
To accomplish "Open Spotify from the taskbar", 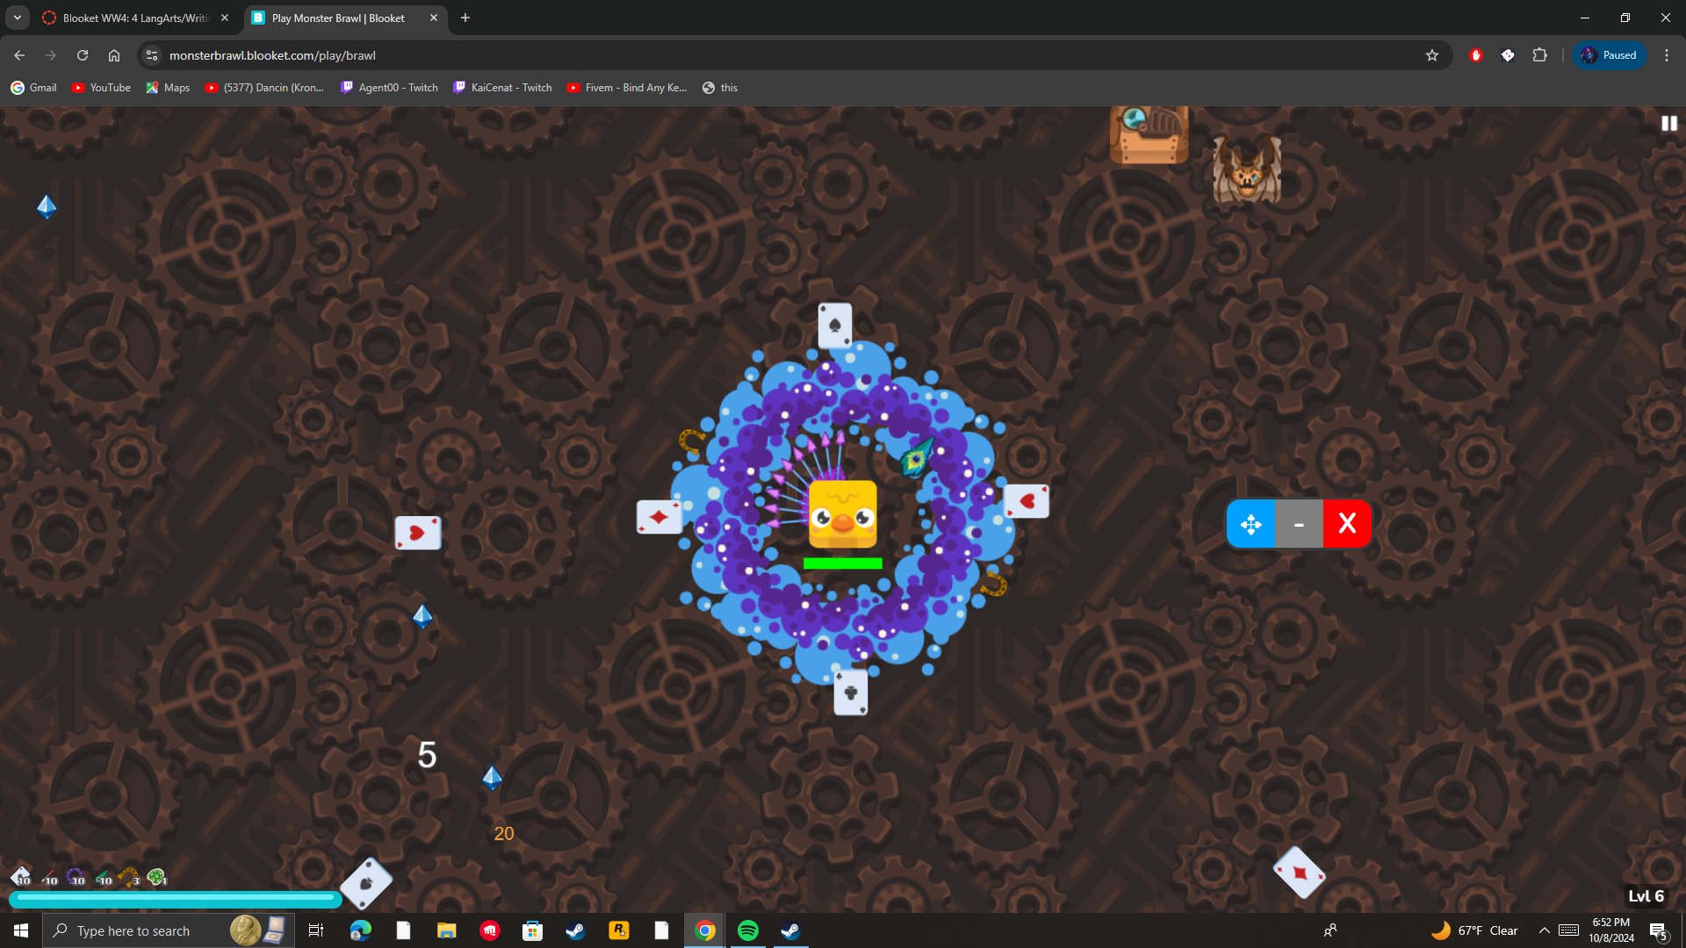I will (748, 930).
